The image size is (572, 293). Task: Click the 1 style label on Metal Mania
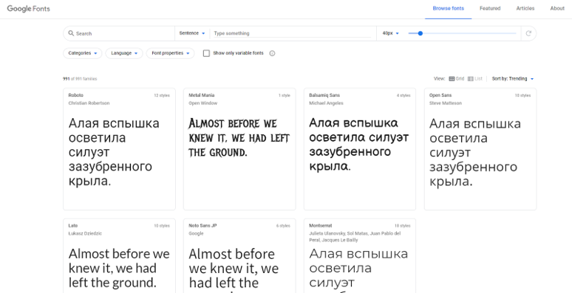coord(285,95)
